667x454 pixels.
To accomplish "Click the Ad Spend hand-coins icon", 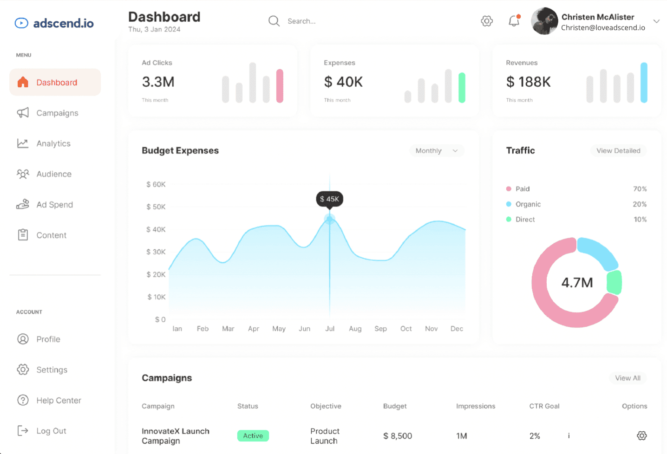I will 23,205.
